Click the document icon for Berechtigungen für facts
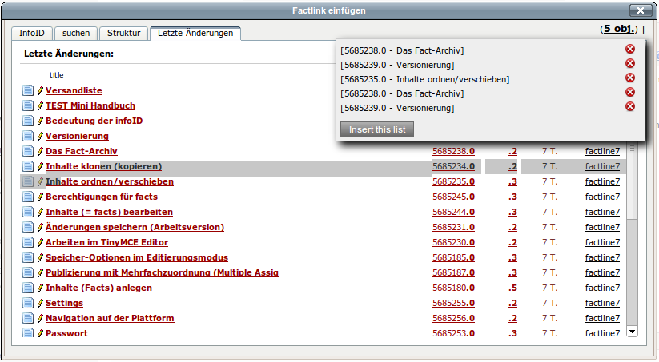The width and height of the screenshot is (659, 362). click(x=28, y=197)
